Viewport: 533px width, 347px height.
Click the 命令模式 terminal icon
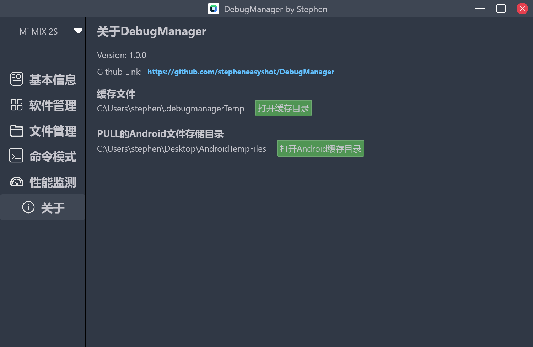(16, 156)
